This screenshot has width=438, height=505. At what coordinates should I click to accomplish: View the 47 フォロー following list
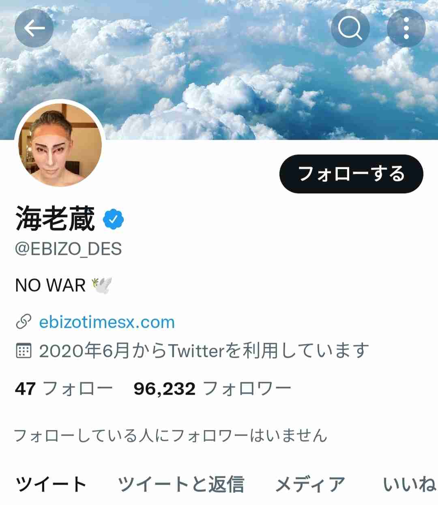pyautogui.click(x=64, y=389)
